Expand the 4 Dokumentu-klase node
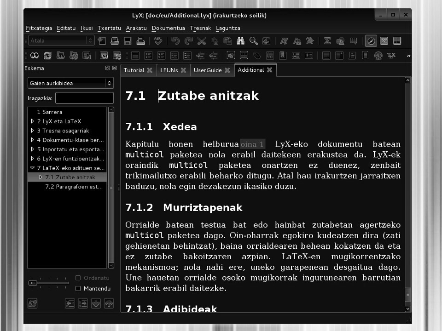Screen dimensions: 442x331 click(32, 140)
